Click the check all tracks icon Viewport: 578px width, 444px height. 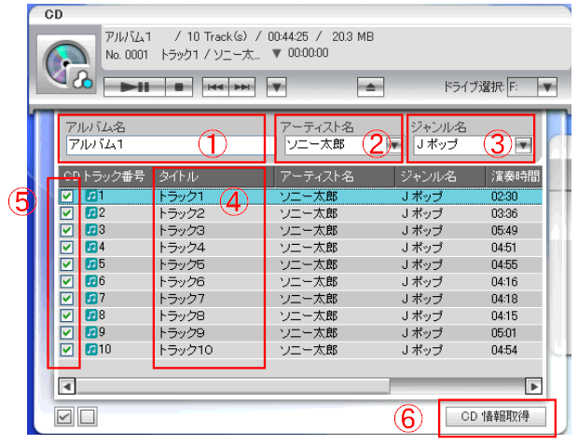pos(64,417)
